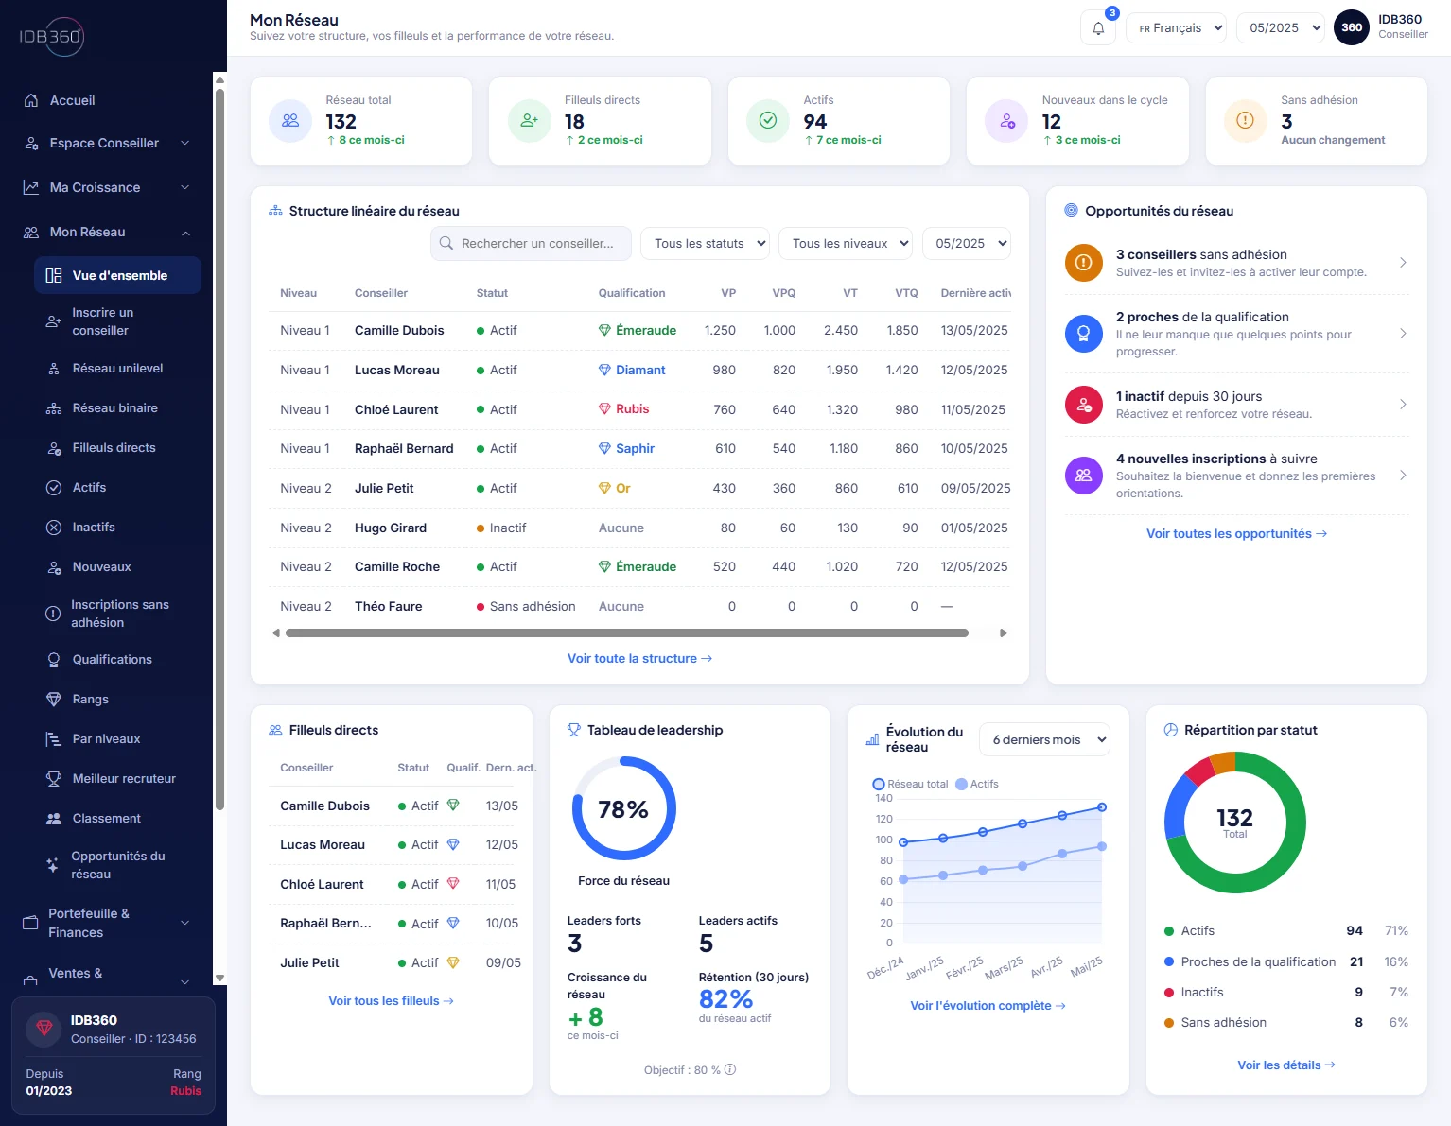1451x1126 pixels.
Task: Click the blue qualification opportunity icon
Action: coord(1084,334)
